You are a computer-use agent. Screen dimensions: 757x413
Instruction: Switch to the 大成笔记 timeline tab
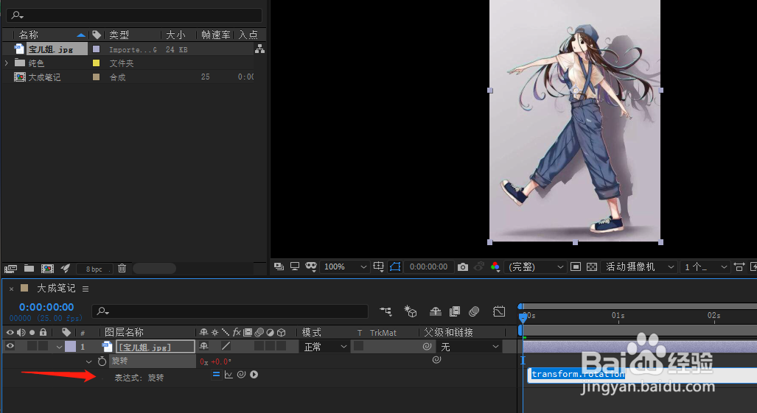(56, 288)
